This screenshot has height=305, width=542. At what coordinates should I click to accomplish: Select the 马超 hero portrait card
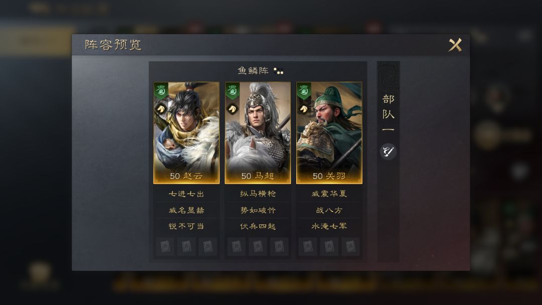pyautogui.click(x=258, y=132)
